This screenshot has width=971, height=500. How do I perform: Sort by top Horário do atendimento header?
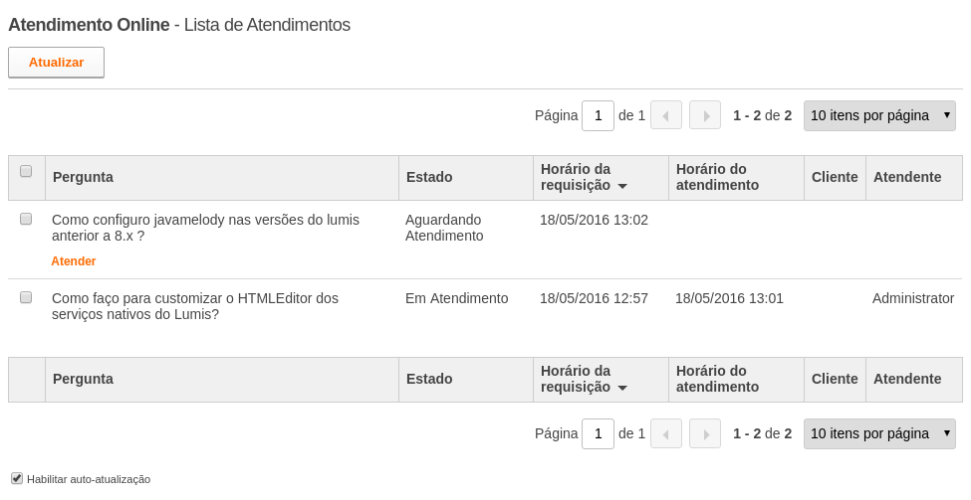[x=717, y=177]
